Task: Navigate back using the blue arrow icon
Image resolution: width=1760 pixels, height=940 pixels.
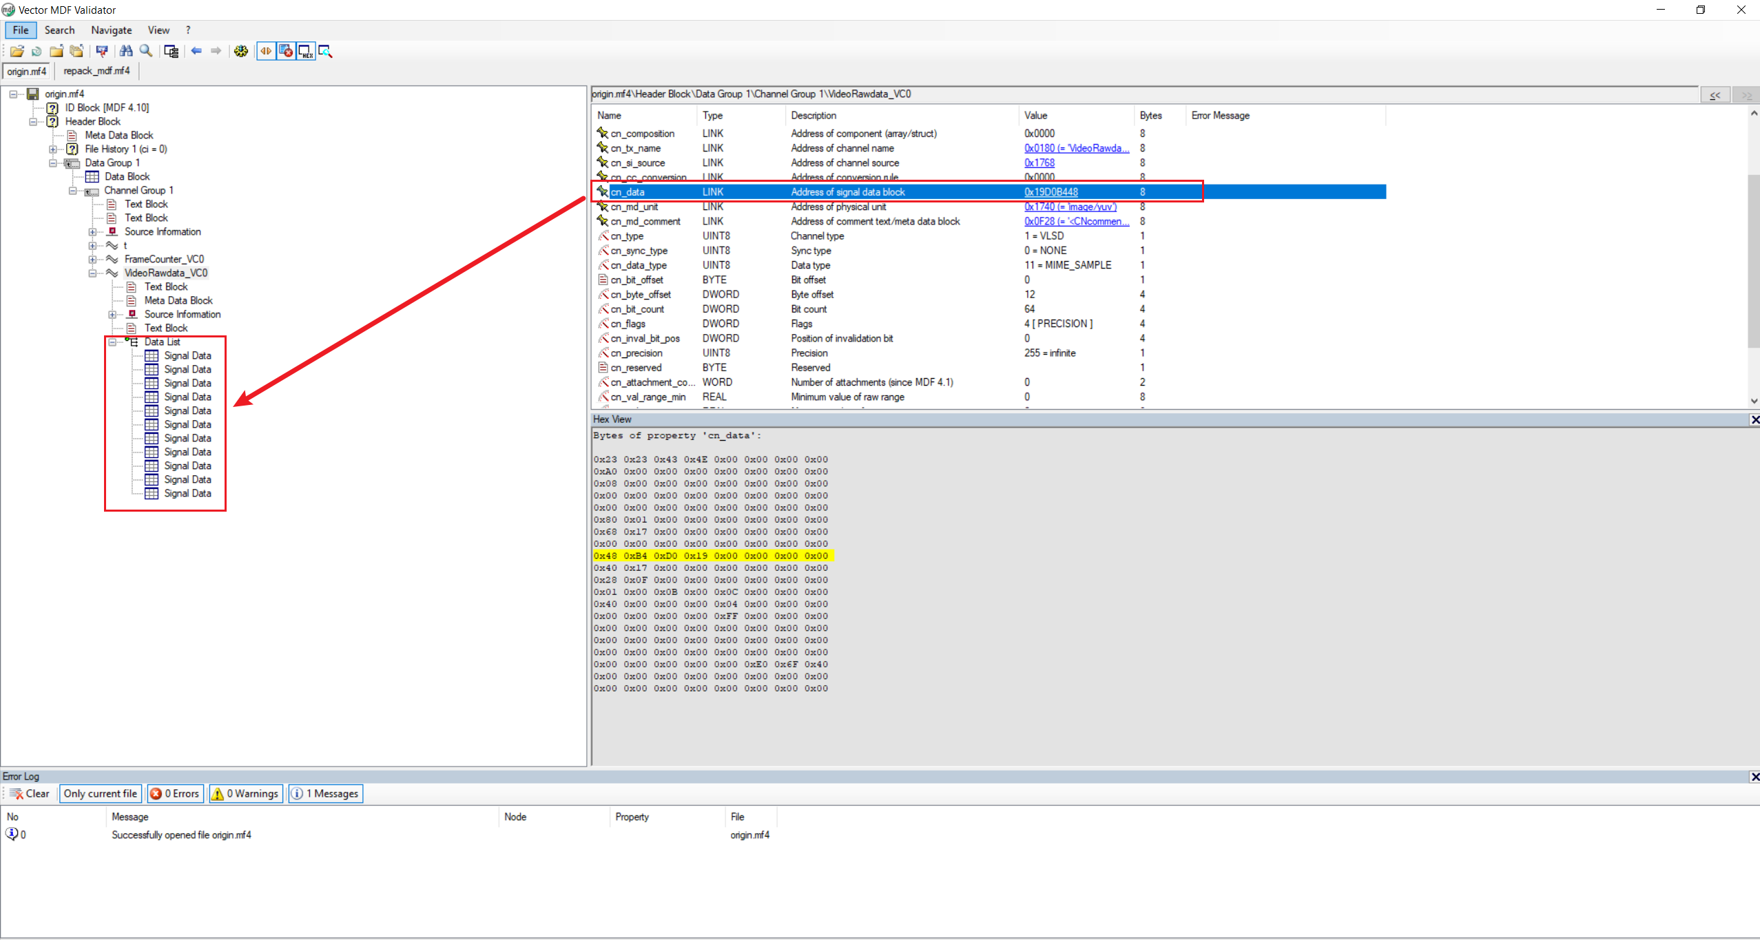Action: [x=197, y=51]
